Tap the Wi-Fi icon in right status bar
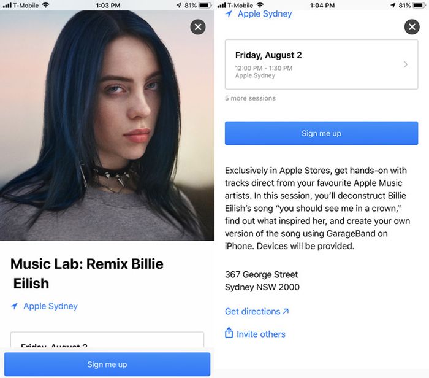The height and width of the screenshot is (378, 429). pyautogui.click(x=260, y=5)
